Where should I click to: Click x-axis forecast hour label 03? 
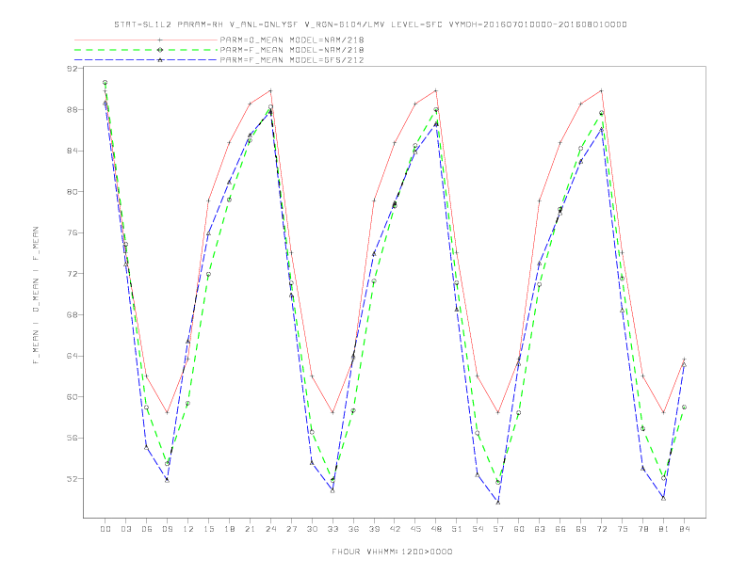[x=125, y=529]
